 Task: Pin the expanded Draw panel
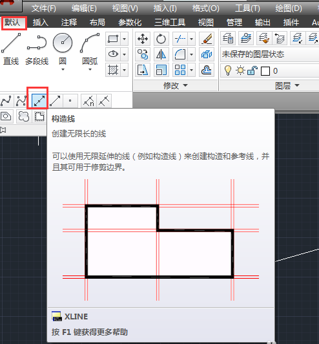3,130
